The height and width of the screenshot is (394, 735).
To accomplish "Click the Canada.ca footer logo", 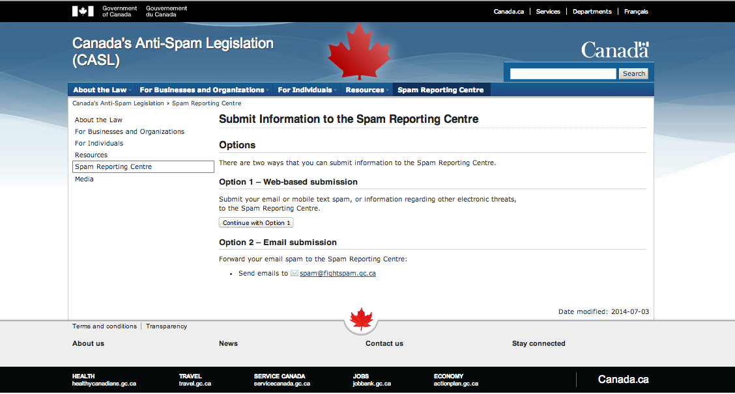I will [x=623, y=380].
